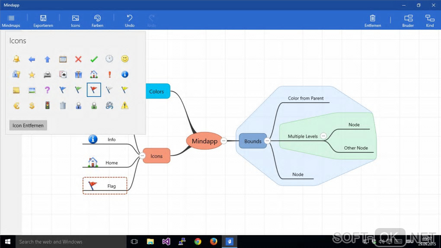Pick the green person icon

tap(94, 106)
